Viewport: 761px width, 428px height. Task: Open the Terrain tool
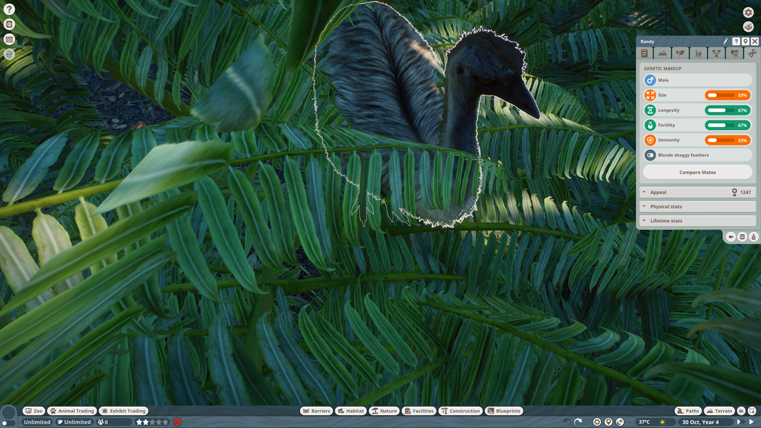(x=719, y=411)
